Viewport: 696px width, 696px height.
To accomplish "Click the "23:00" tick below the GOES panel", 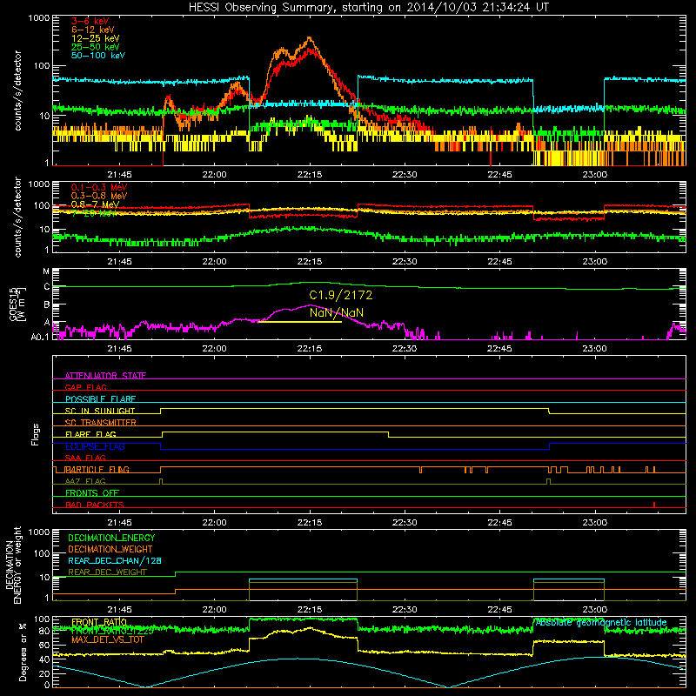I will [x=595, y=349].
